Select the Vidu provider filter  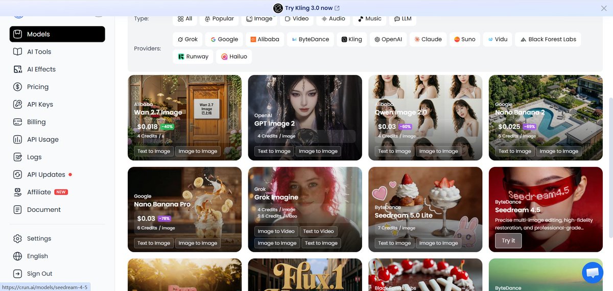(x=498, y=39)
